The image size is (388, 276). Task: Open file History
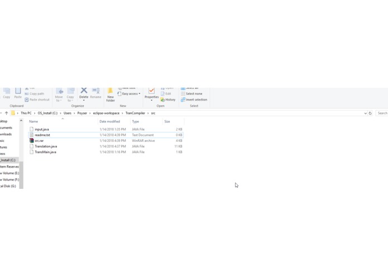coord(168,100)
